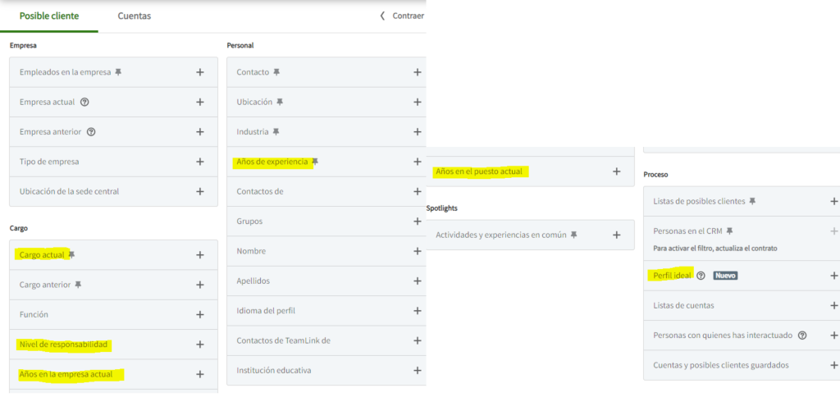The width and height of the screenshot is (840, 420).
Task: Add Ubicación de la sede central filter
Action: pyautogui.click(x=200, y=191)
